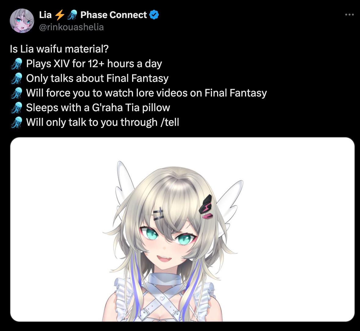360x331 pixels.
Task: Click the G'raha Tia pillow line
Action: coord(98,108)
